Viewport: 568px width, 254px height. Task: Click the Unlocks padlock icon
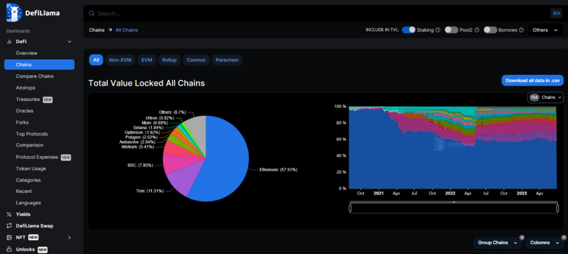pyautogui.click(x=9, y=250)
